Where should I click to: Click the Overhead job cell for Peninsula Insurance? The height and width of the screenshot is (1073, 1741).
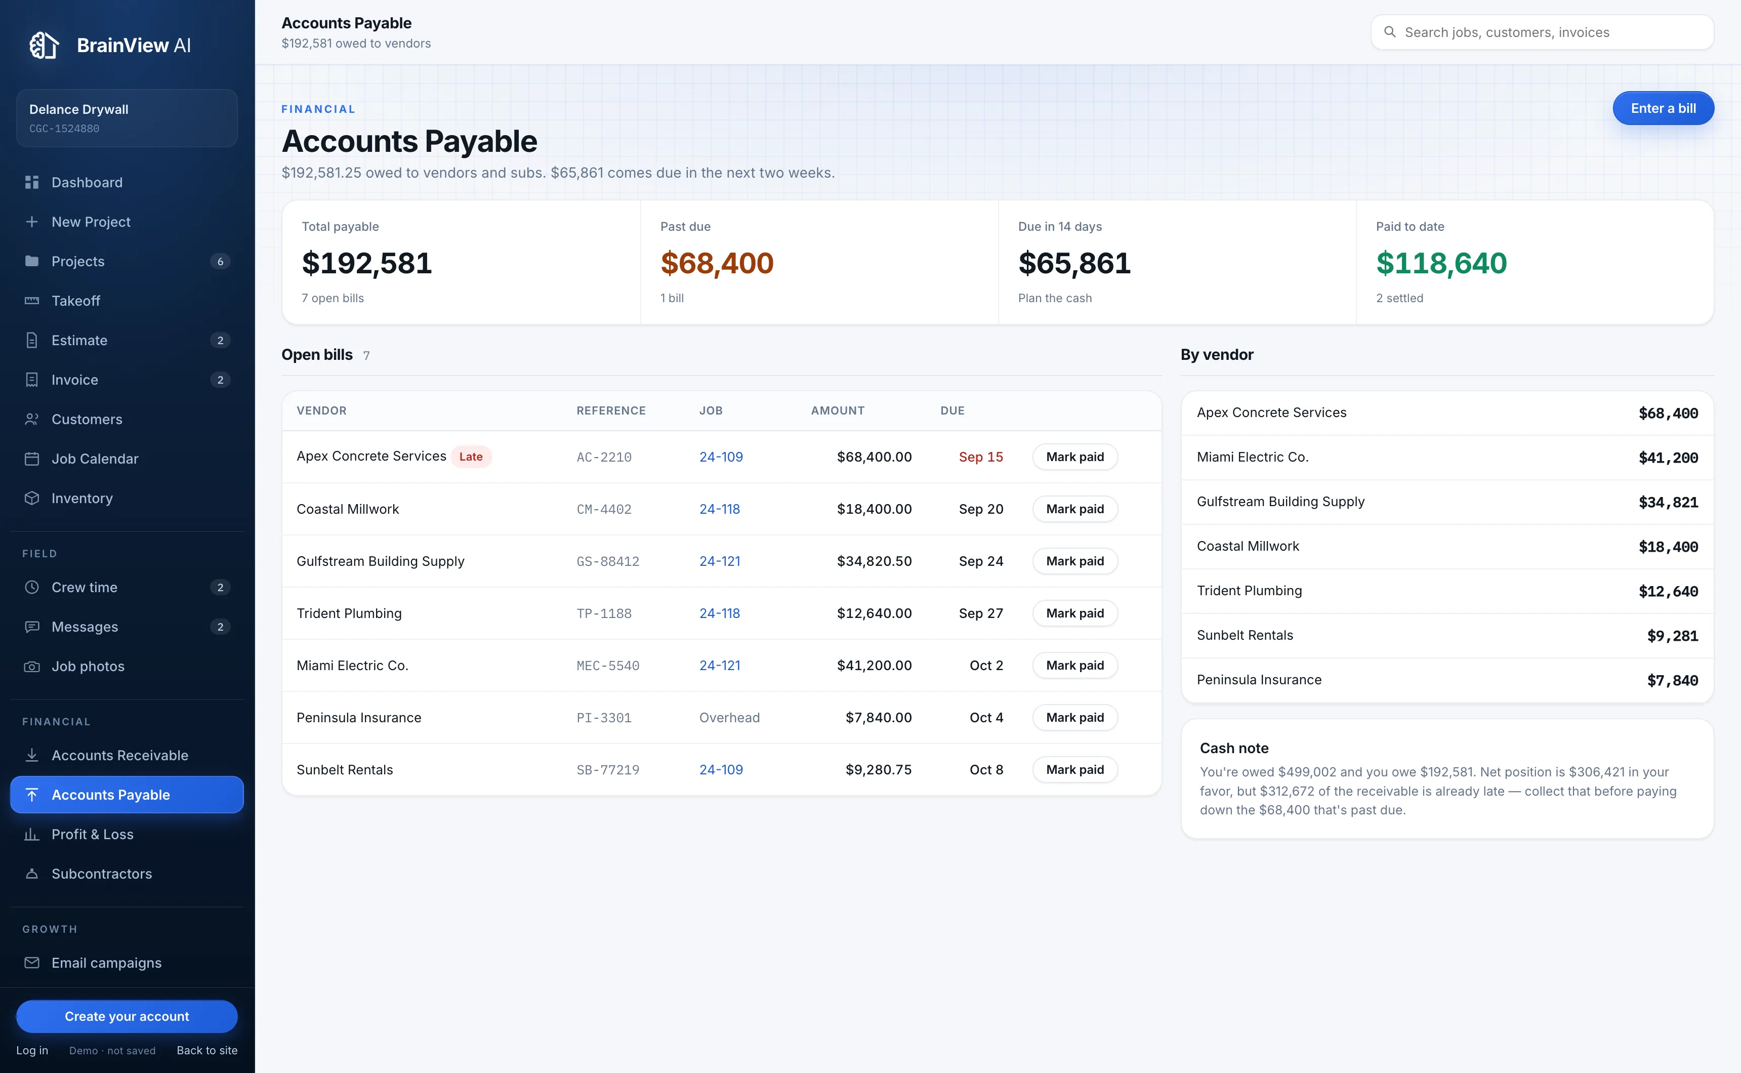tap(729, 718)
